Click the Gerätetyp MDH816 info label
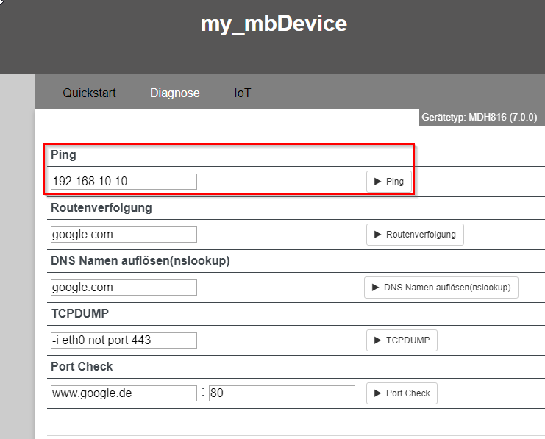 (x=482, y=117)
